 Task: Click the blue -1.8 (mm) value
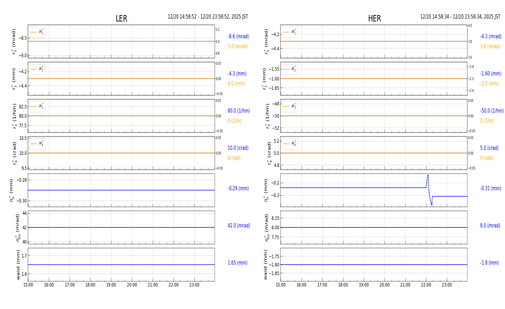coord(489,263)
